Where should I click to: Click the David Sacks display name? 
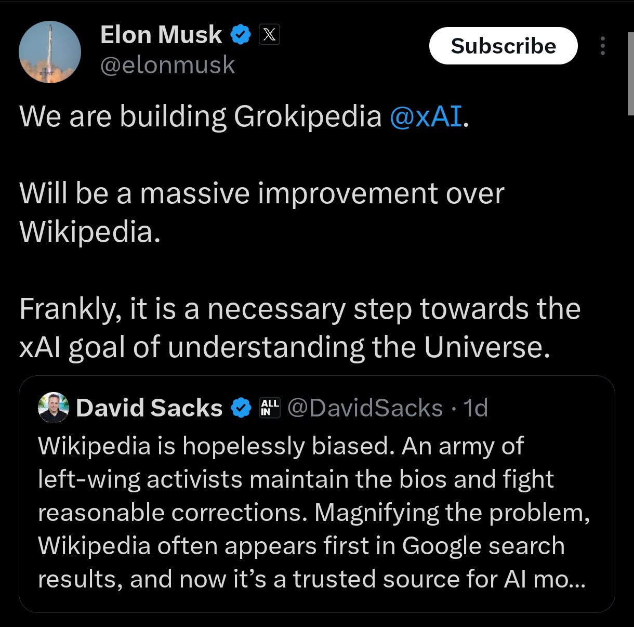pos(149,408)
